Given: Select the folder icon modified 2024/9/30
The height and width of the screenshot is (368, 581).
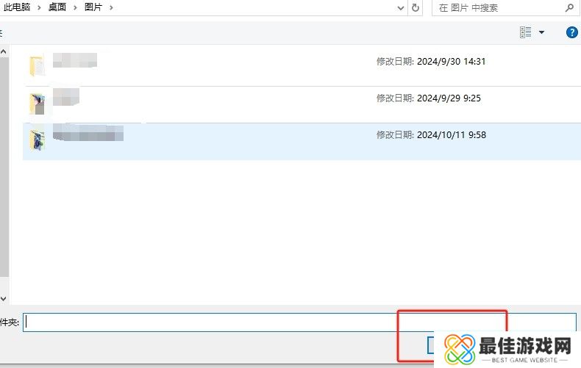Looking at the screenshot, I should 38,65.
